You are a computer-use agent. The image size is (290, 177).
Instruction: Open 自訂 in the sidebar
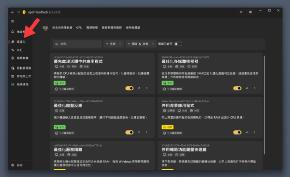pos(20,50)
